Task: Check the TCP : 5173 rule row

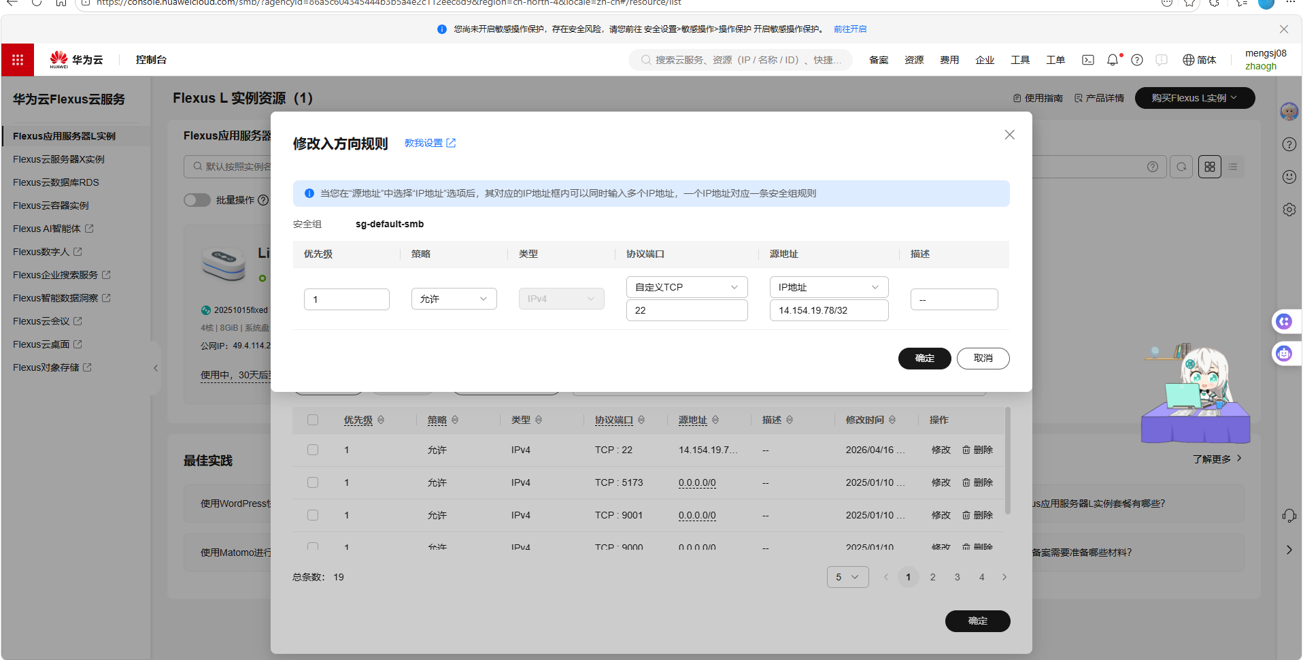Action: 313,482
